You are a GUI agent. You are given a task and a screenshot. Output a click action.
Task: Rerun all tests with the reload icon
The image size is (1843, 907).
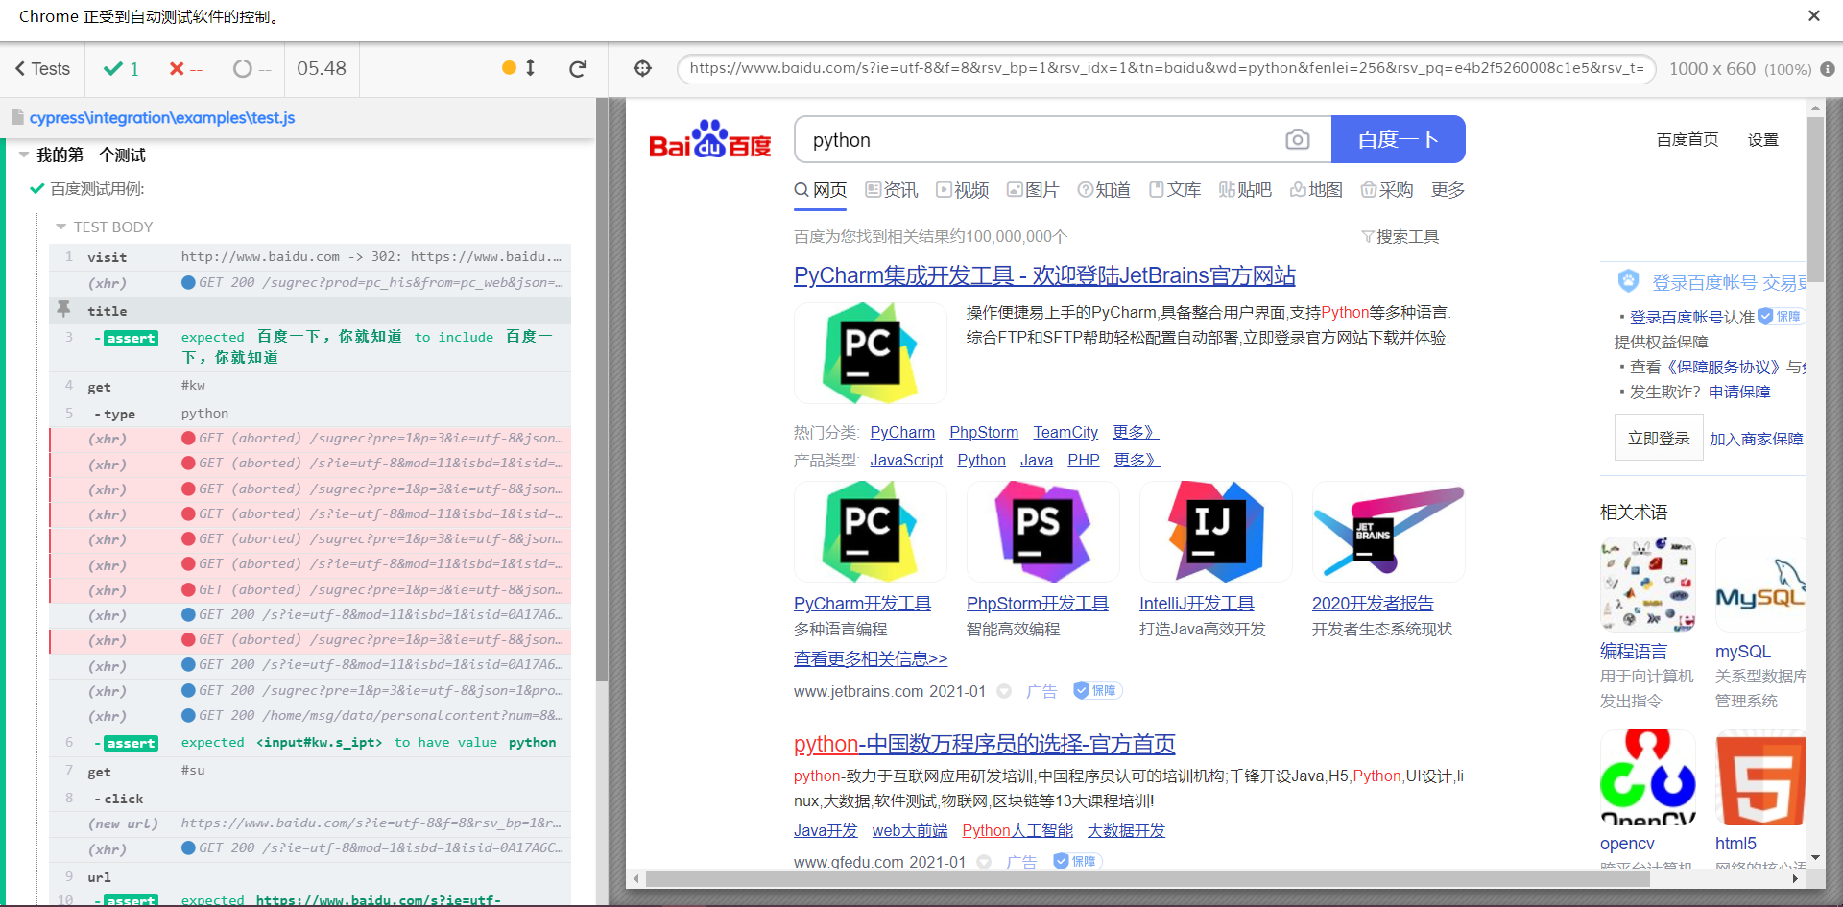pos(578,68)
